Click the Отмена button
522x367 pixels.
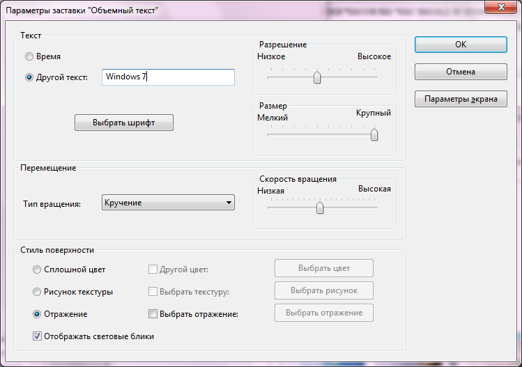tap(461, 72)
